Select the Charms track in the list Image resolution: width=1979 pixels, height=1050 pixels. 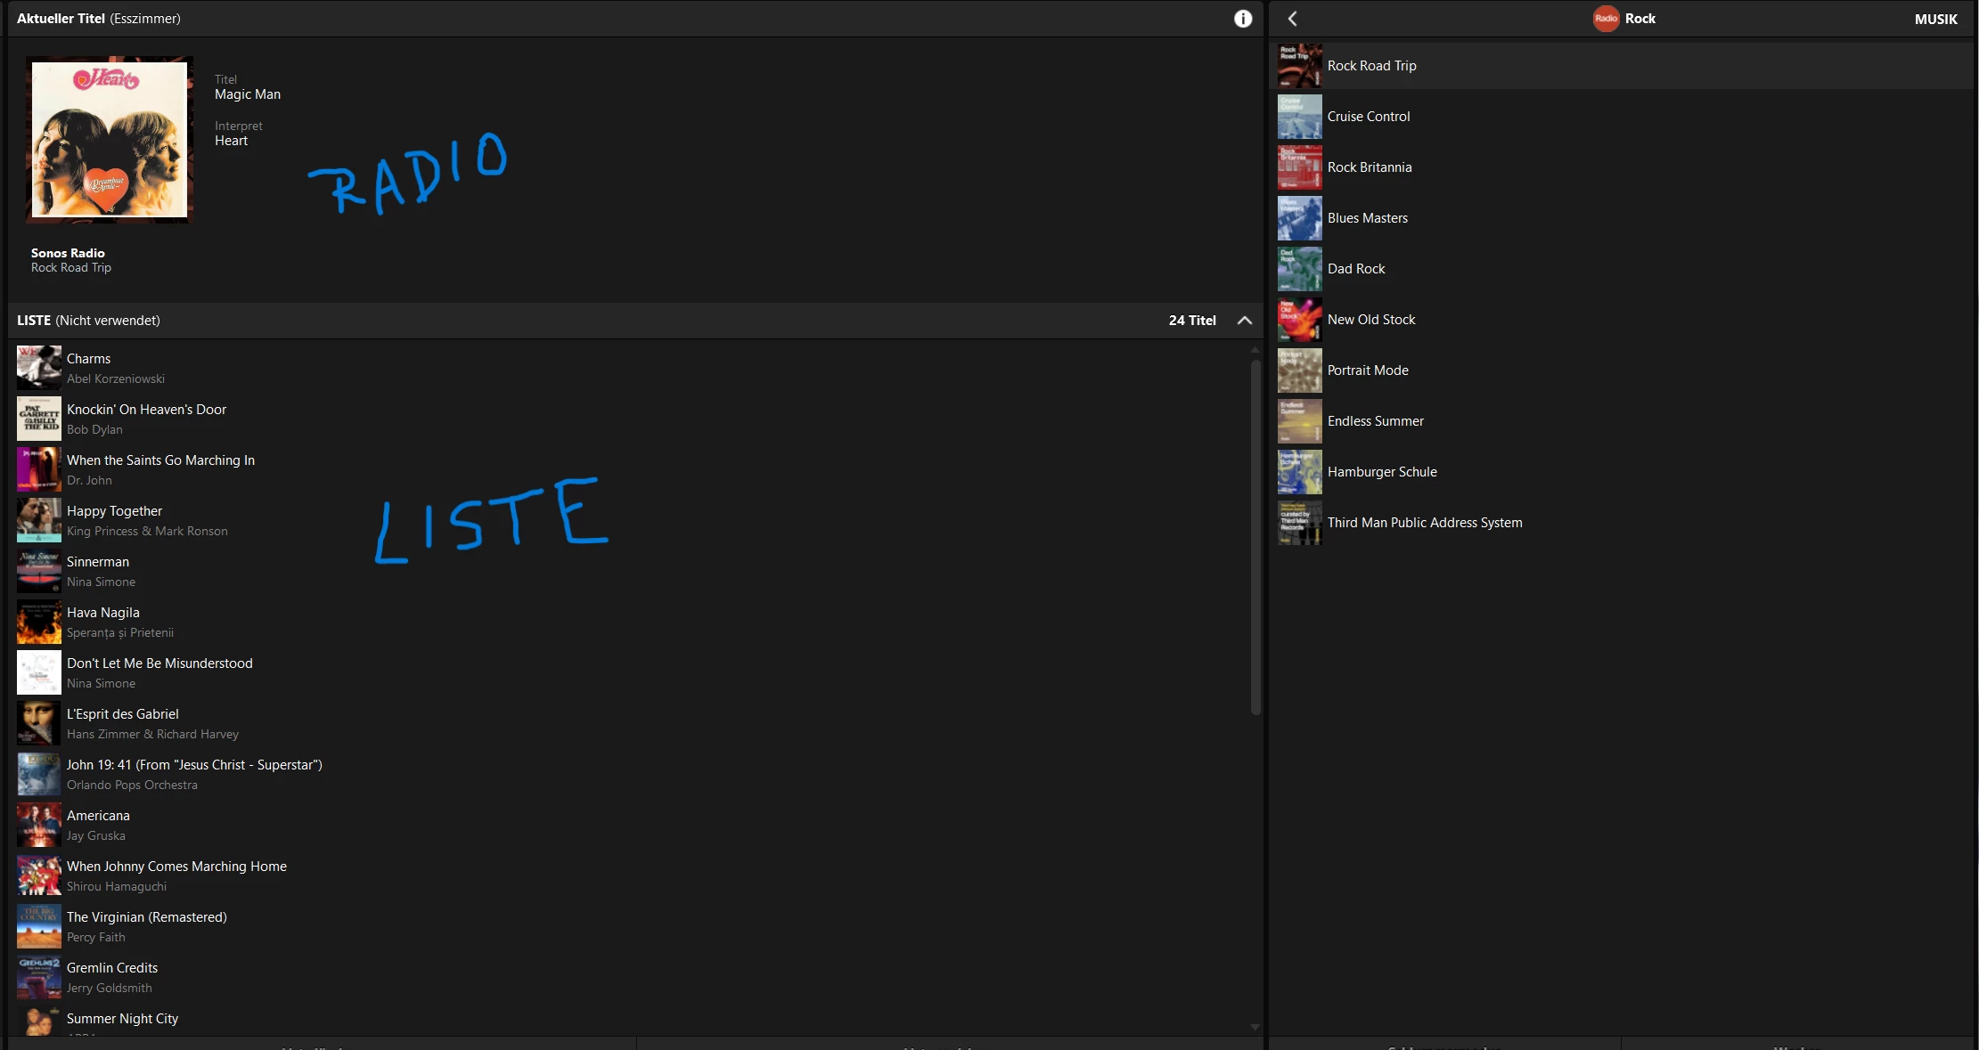click(630, 368)
